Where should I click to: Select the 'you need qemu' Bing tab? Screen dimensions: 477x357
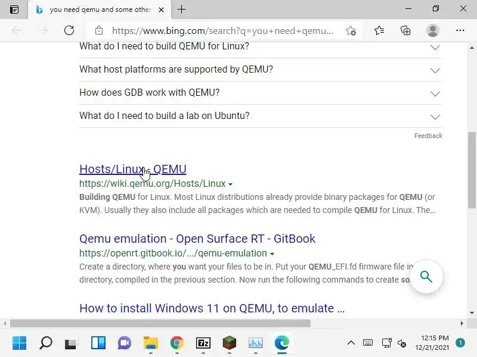[100, 10]
